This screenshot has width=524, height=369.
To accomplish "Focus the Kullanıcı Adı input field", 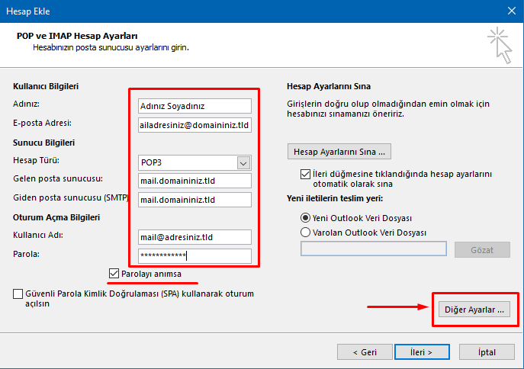I will tap(194, 237).
